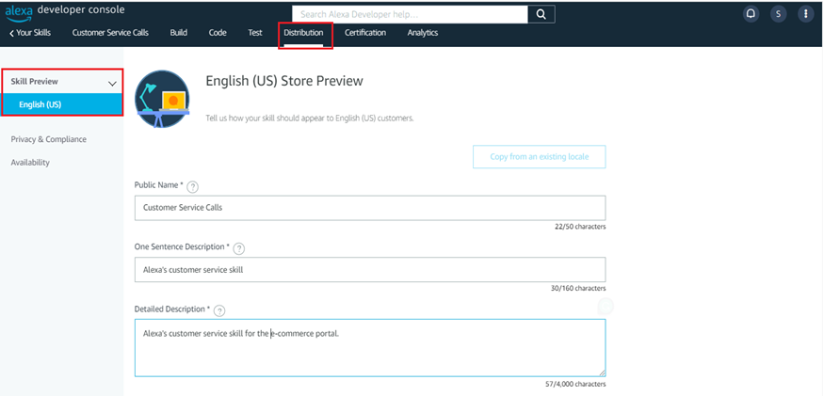This screenshot has height=396, width=824.
Task: Open Privacy & Compliance section
Action: [x=48, y=139]
